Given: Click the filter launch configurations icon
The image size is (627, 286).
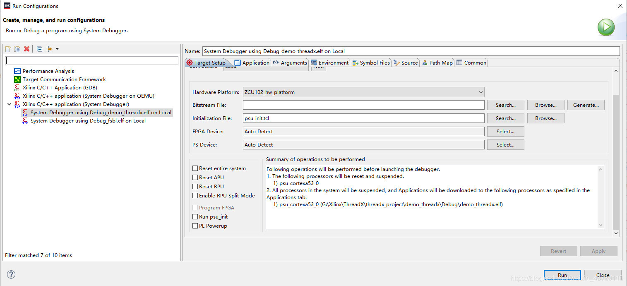Looking at the screenshot, I should click(49, 49).
